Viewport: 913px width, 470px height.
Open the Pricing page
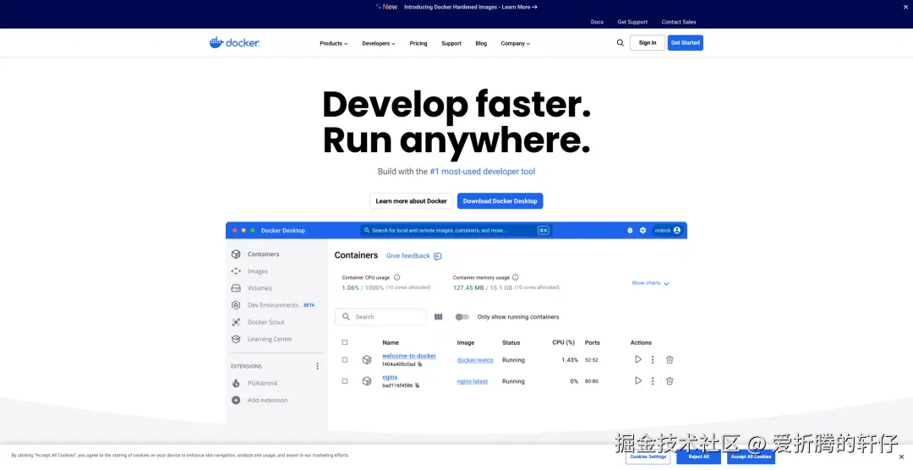418,43
